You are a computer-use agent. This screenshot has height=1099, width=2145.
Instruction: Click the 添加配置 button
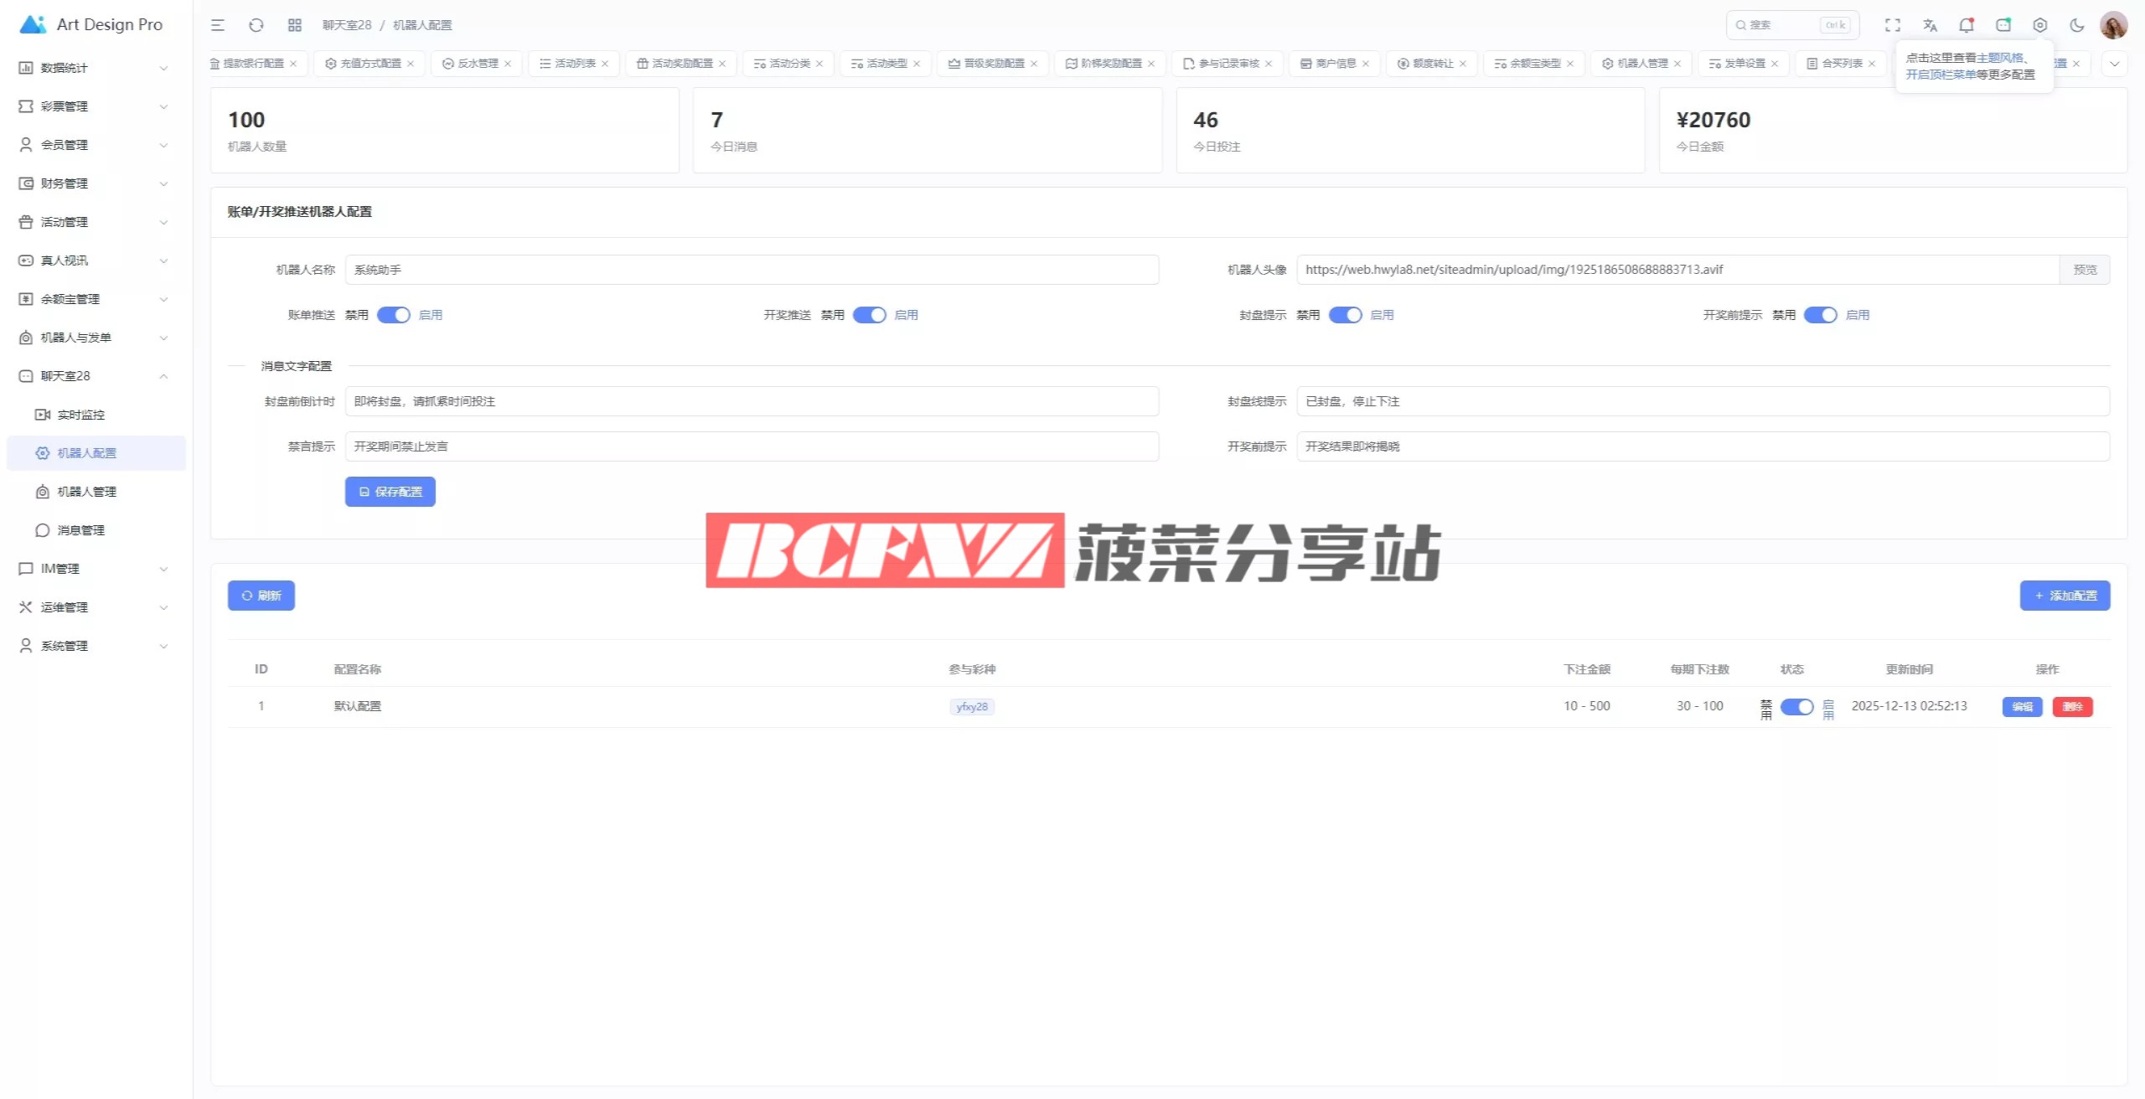coord(2065,596)
